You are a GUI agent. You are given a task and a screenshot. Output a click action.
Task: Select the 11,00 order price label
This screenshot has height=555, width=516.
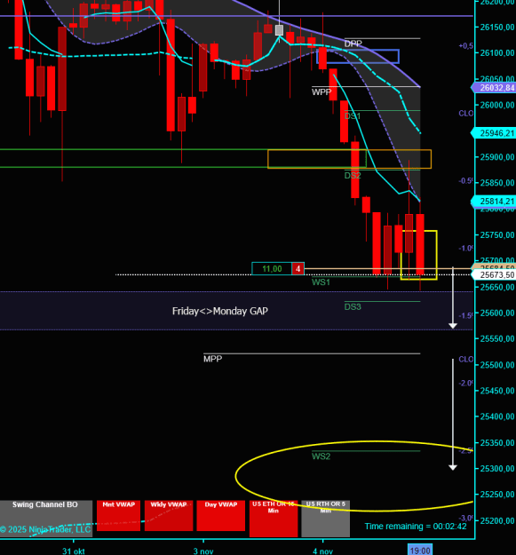272,269
